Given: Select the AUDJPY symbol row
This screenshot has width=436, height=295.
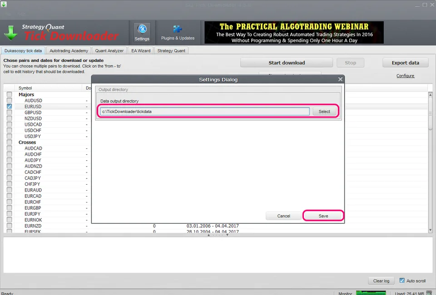Looking at the screenshot, I should [x=33, y=160].
